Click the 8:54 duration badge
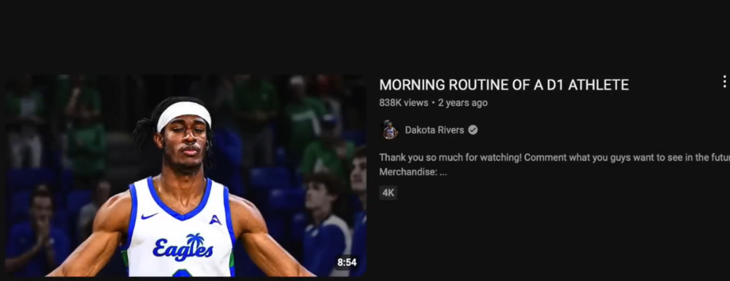Image resolution: width=730 pixels, height=281 pixels. (x=347, y=262)
